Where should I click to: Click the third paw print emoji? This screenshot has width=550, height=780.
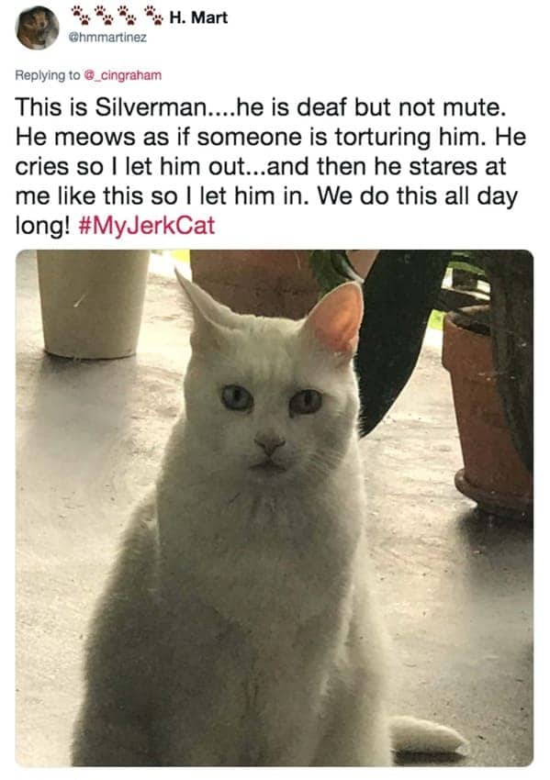[129, 16]
